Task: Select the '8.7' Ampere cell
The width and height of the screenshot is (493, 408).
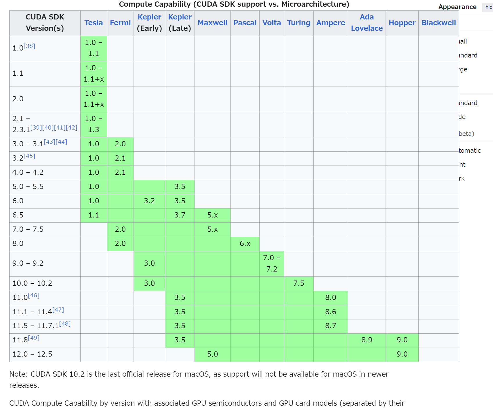Action: 331,326
